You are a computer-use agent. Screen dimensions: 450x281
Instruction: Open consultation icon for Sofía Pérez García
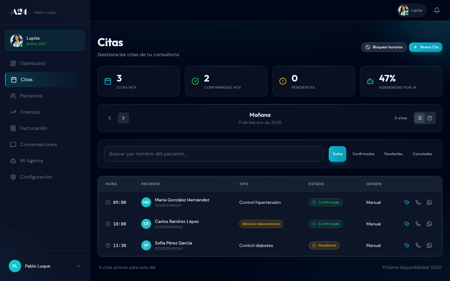[x=407, y=245]
